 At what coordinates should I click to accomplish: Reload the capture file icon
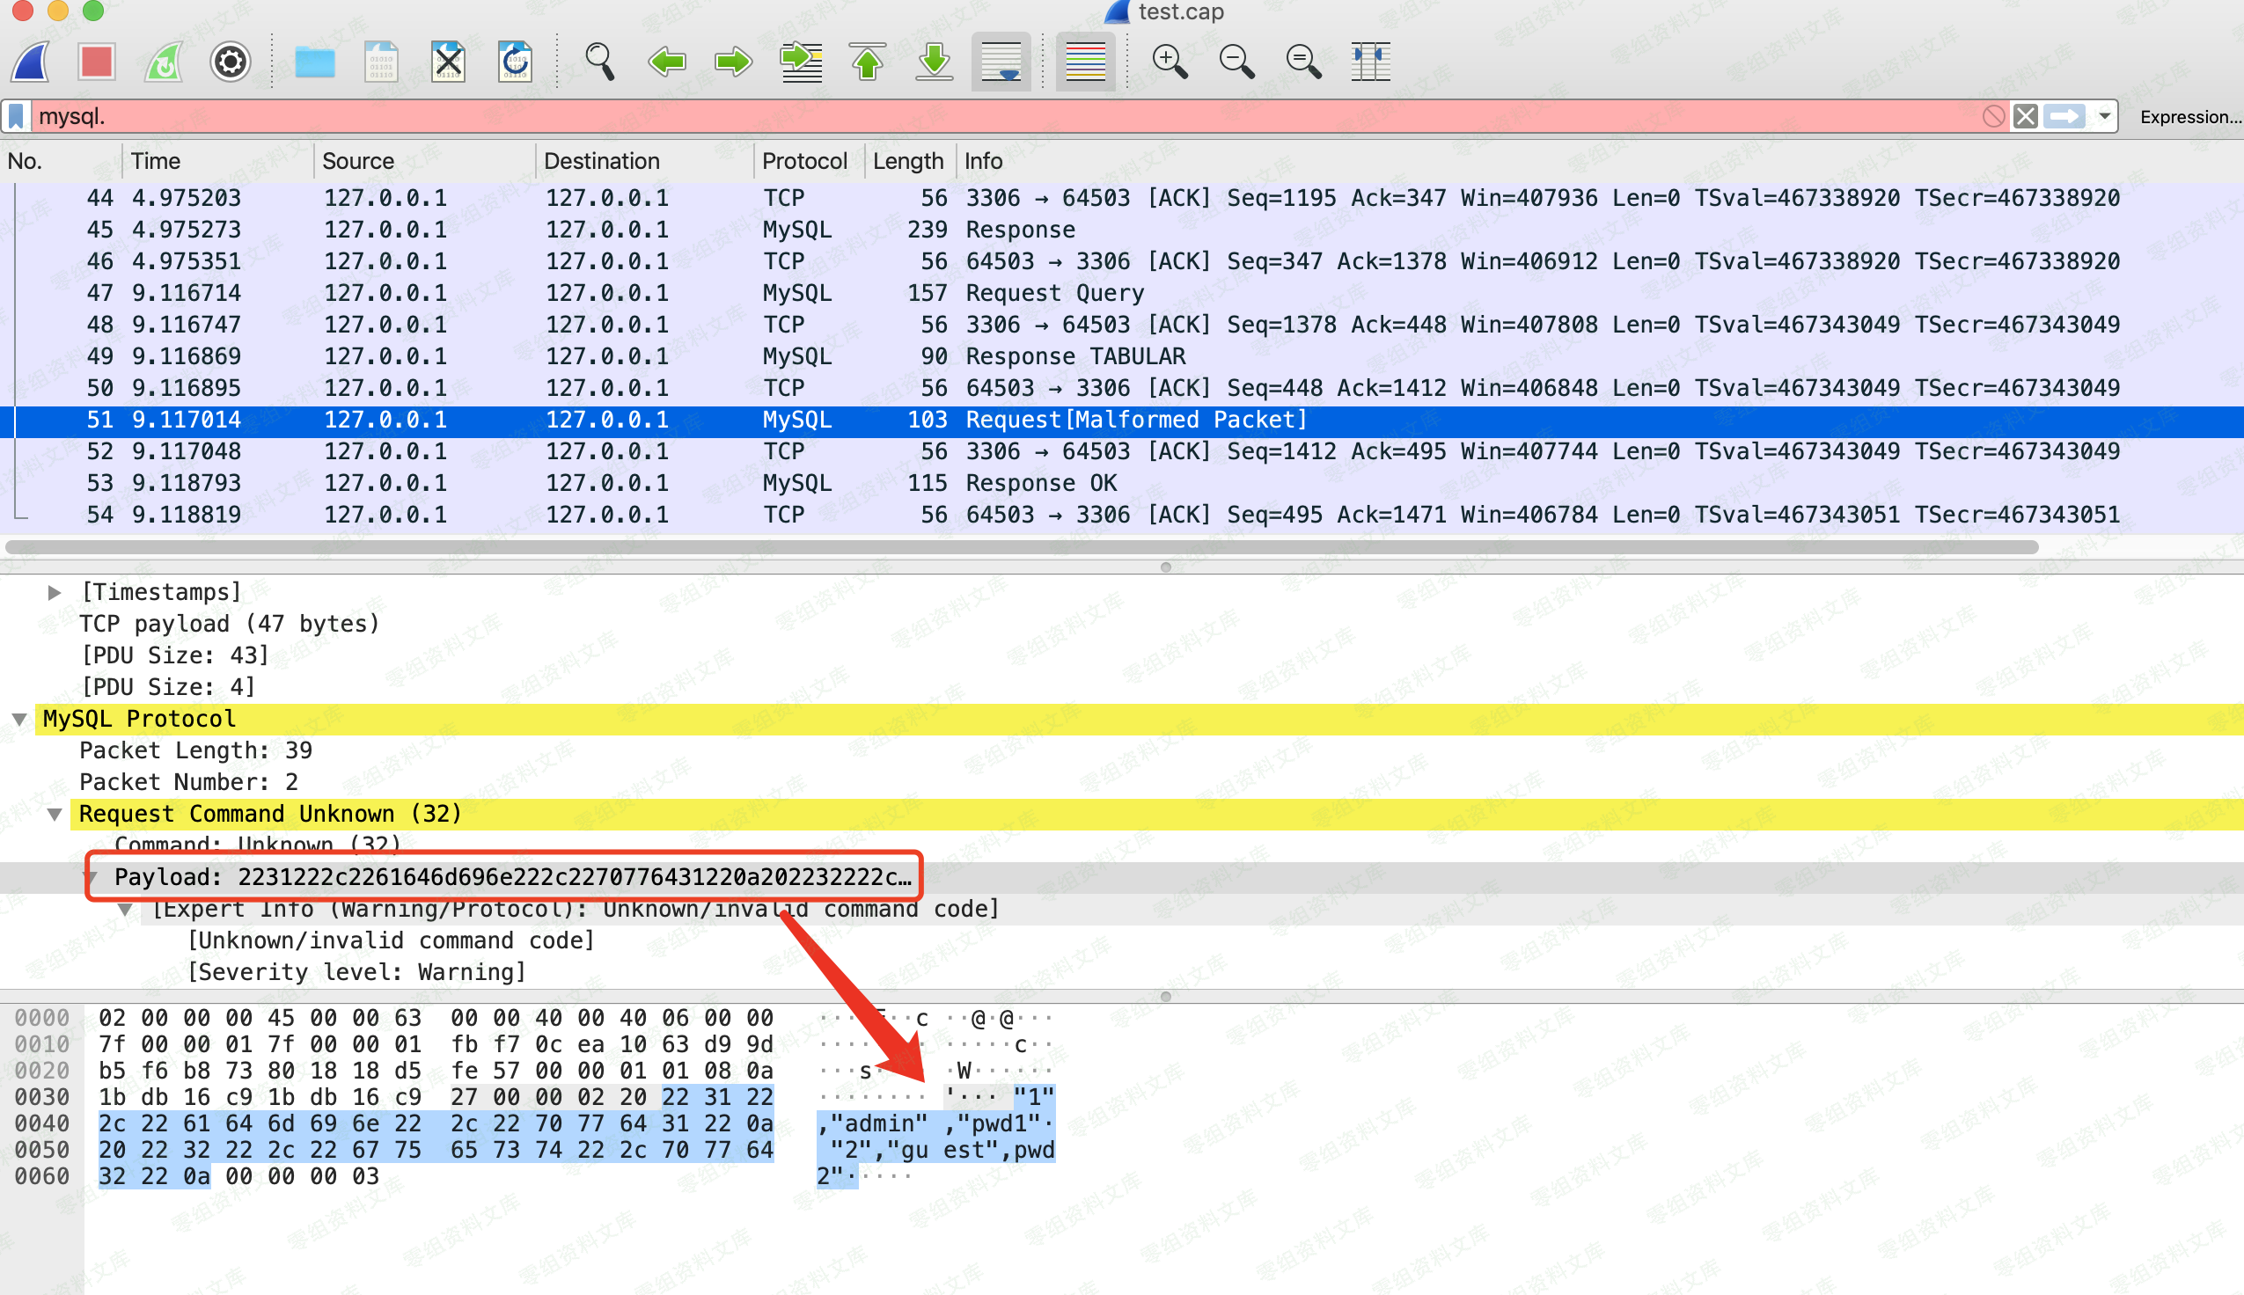click(x=515, y=62)
